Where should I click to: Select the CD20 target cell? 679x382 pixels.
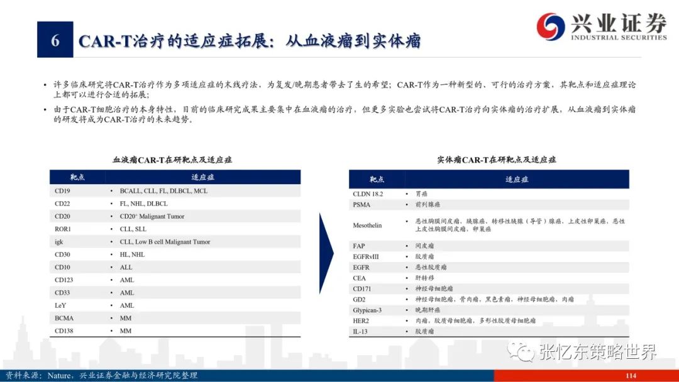click(62, 216)
